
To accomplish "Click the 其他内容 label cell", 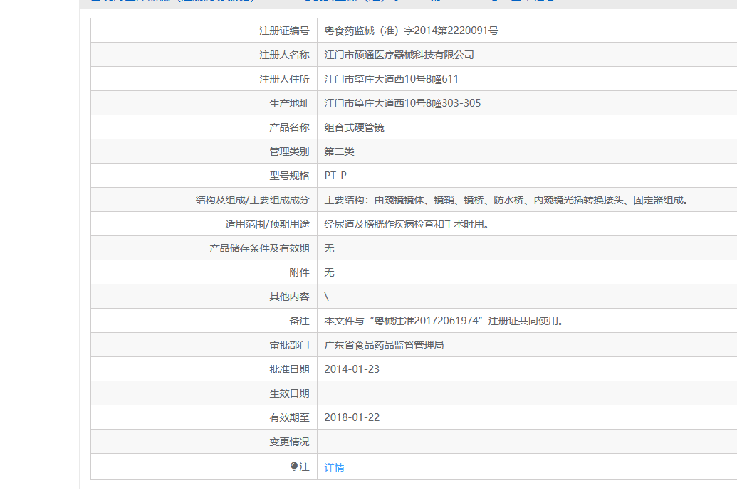I will pyautogui.click(x=204, y=297).
